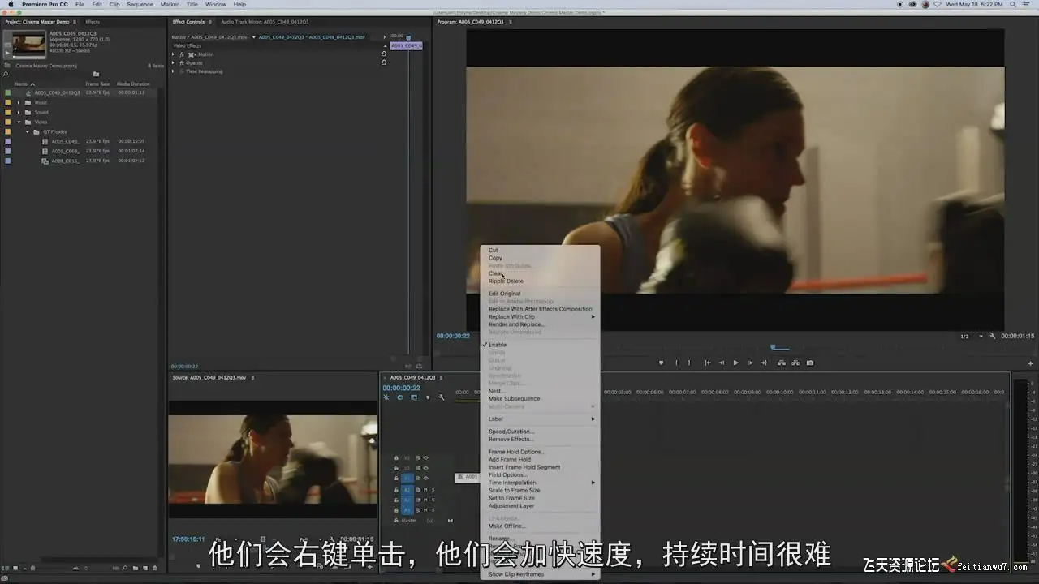Image resolution: width=1039 pixels, height=584 pixels.
Task: Click the Media Duration column header
Action: (133, 84)
